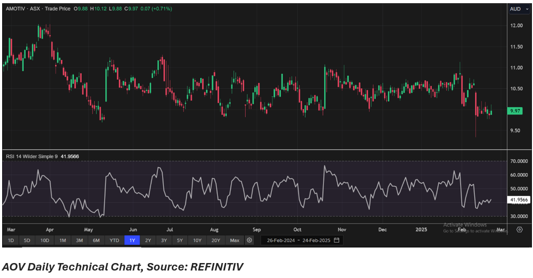
Task: Click the 41.9566 RSI value tag
Action: (519, 200)
